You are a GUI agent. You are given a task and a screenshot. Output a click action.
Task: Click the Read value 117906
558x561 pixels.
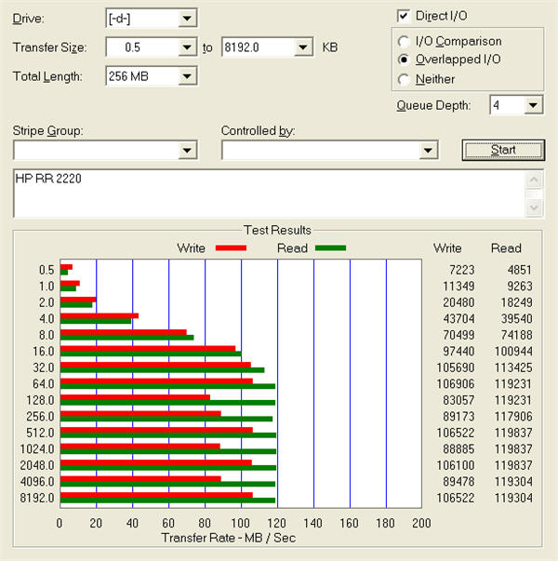(x=513, y=417)
